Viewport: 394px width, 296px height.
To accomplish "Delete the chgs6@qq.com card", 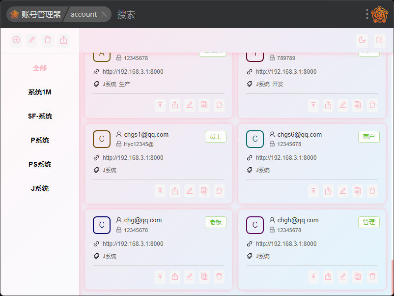I will tap(372, 191).
